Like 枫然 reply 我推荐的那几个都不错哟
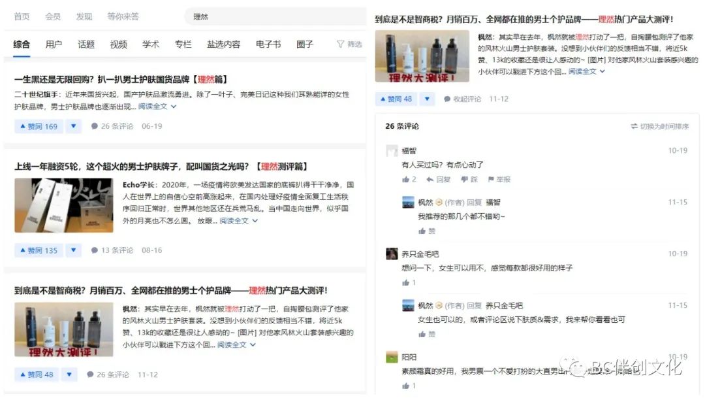The image size is (705, 398). click(x=427, y=231)
